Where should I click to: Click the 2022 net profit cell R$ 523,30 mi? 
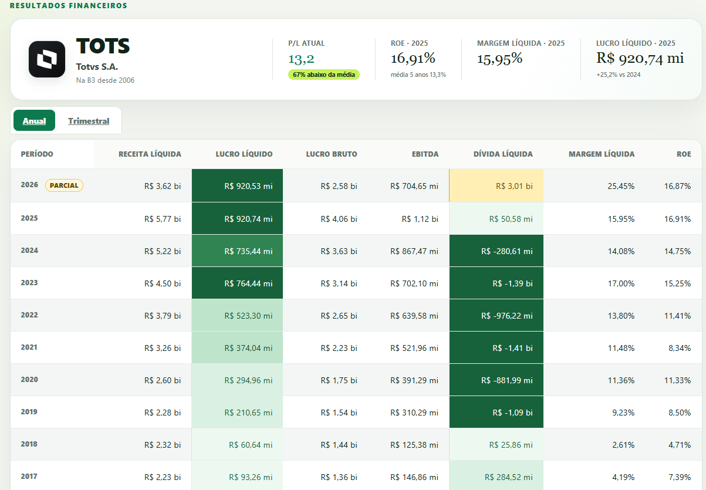click(x=237, y=315)
